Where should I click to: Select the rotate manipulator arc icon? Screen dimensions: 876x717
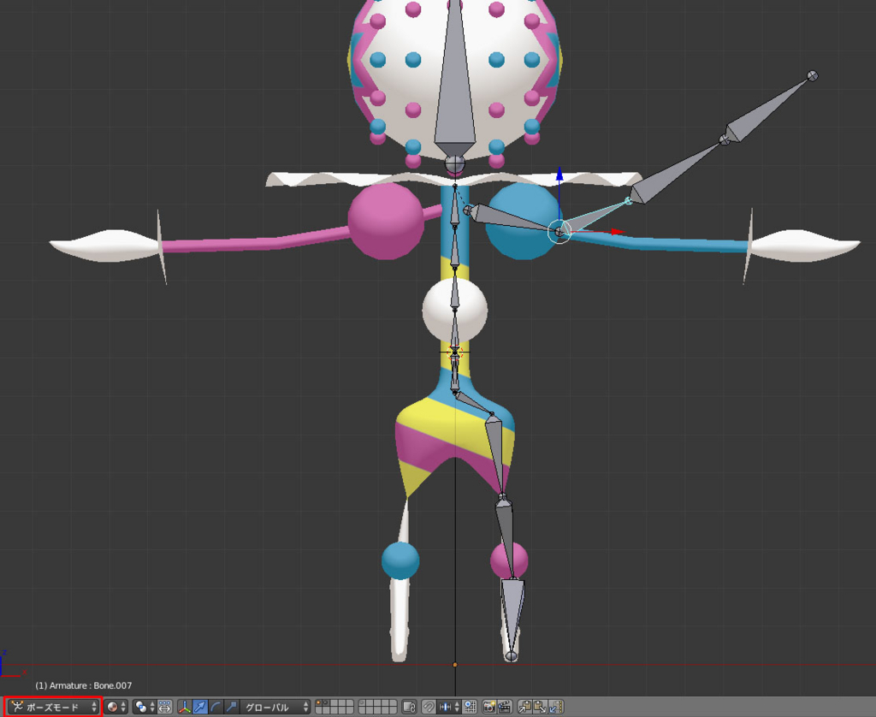(x=216, y=707)
